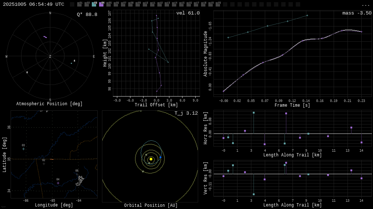This screenshot has height=209, width=373.
Task: Click station 08 cross marker on map
Action: click(x=77, y=174)
